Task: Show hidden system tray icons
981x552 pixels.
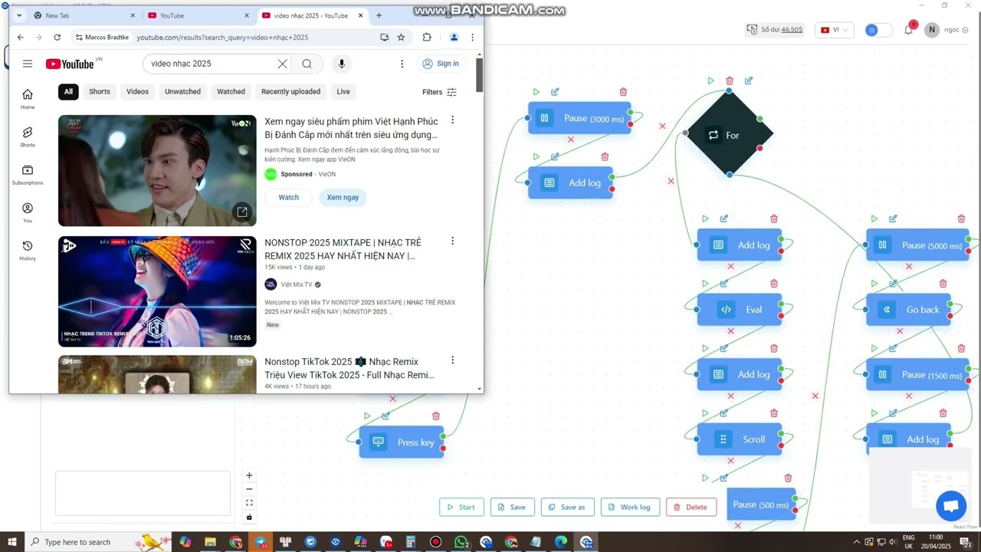Action: point(857,542)
